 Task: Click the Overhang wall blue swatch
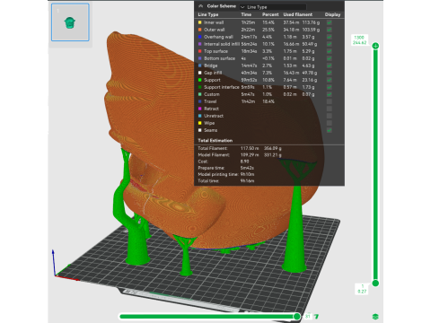(x=200, y=37)
